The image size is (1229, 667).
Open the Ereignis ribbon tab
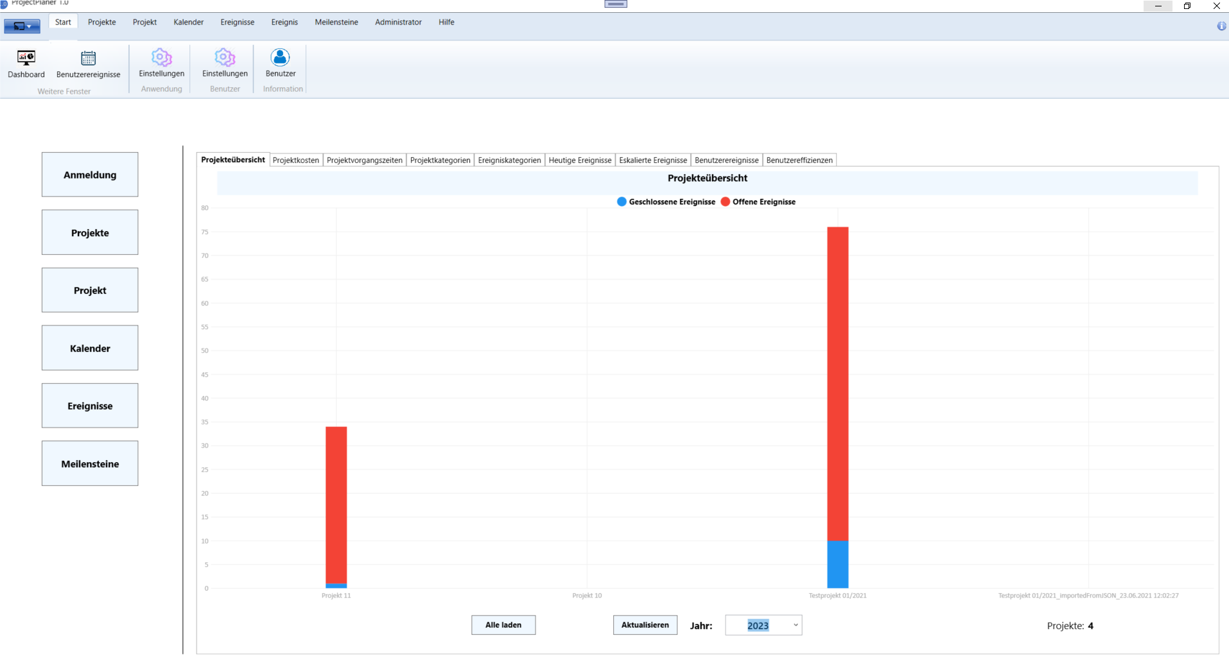pyautogui.click(x=284, y=22)
